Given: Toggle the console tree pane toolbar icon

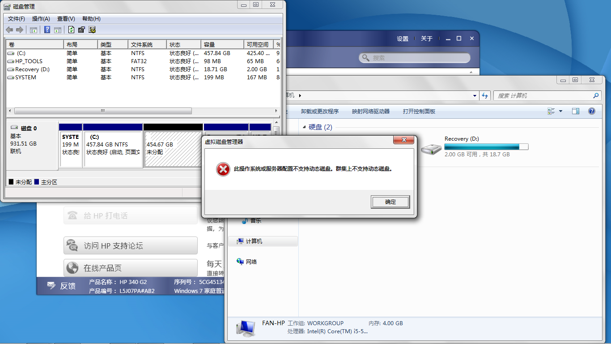Looking at the screenshot, I should (34, 30).
